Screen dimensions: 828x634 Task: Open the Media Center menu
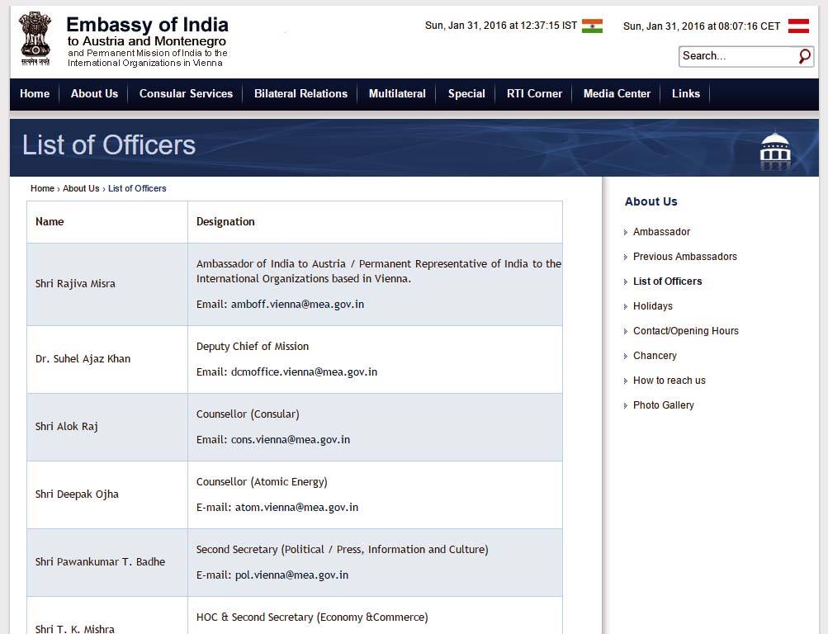617,94
